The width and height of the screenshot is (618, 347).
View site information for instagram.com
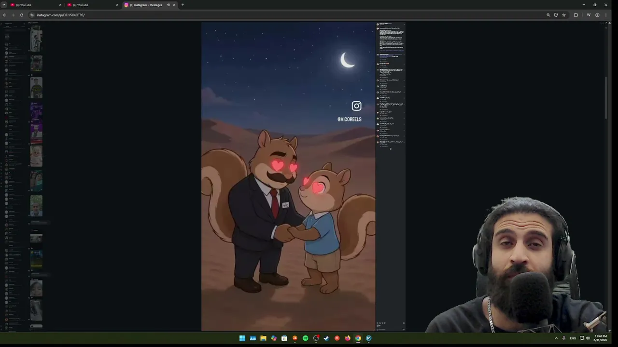tap(32, 15)
